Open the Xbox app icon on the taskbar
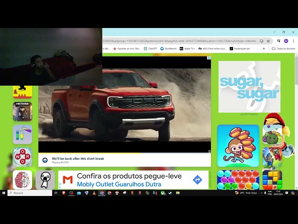Screen dimensions: 298x224 (x=163, y=193)
